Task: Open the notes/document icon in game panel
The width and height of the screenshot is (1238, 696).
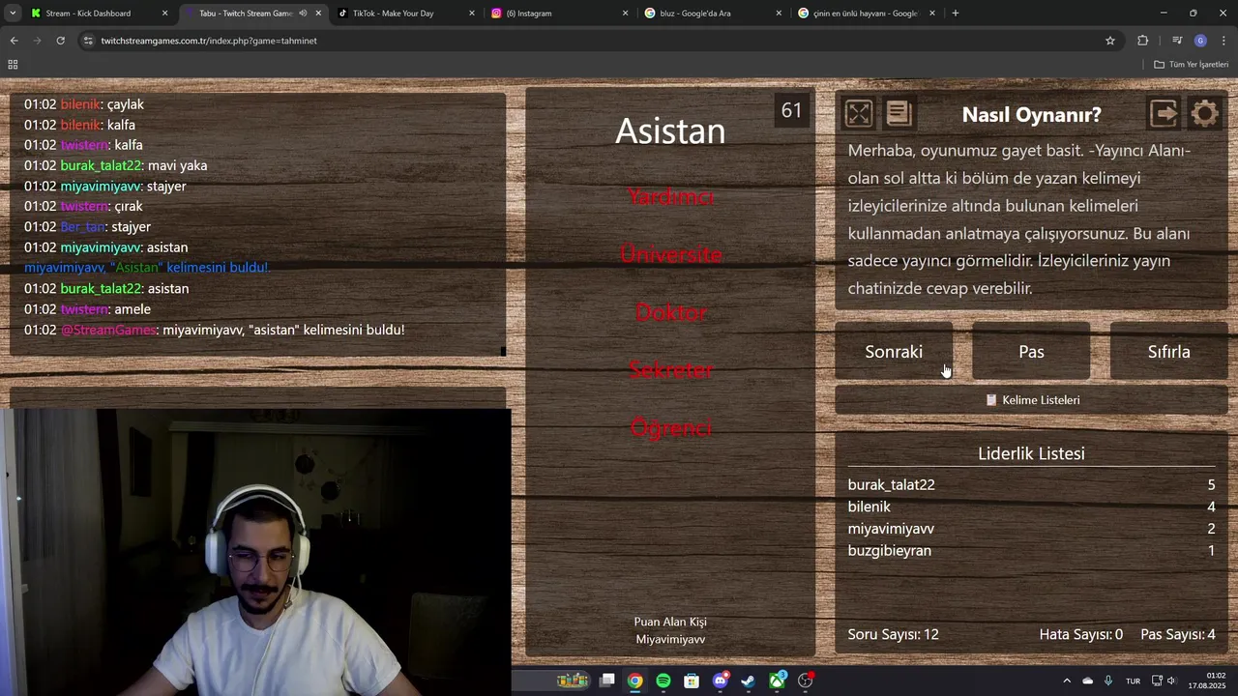Action: point(899,114)
